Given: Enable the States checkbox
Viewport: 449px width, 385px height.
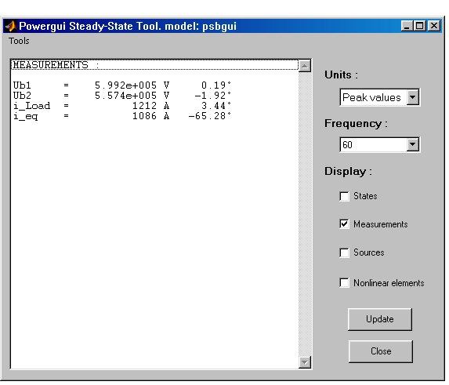Looking at the screenshot, I should pos(344,197).
